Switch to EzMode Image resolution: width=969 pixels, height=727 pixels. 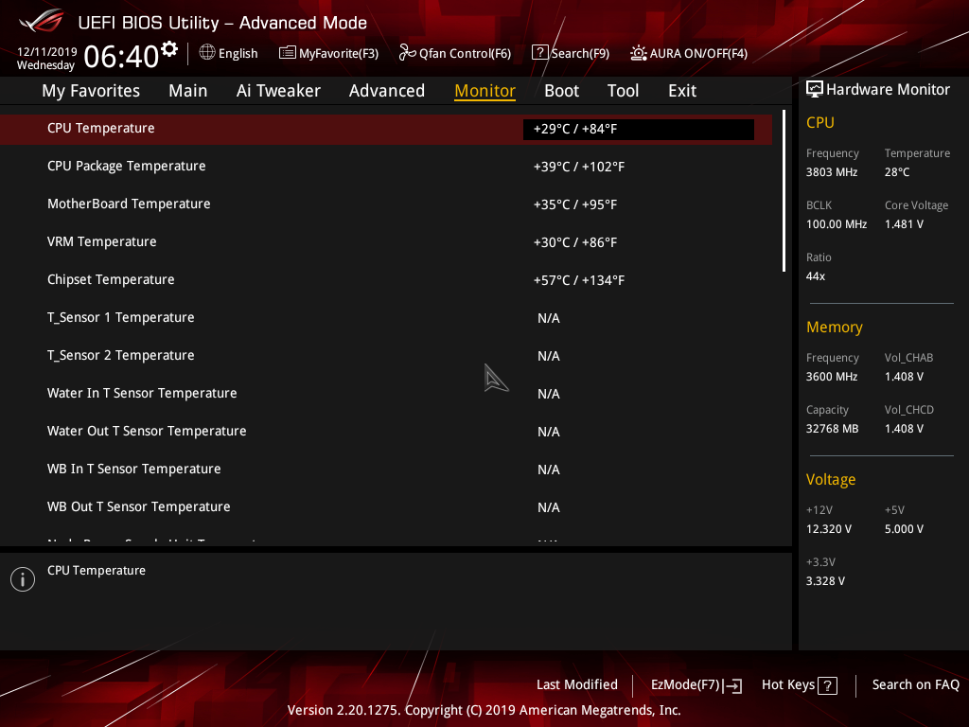coord(688,684)
